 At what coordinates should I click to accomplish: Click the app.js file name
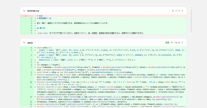[30, 43]
